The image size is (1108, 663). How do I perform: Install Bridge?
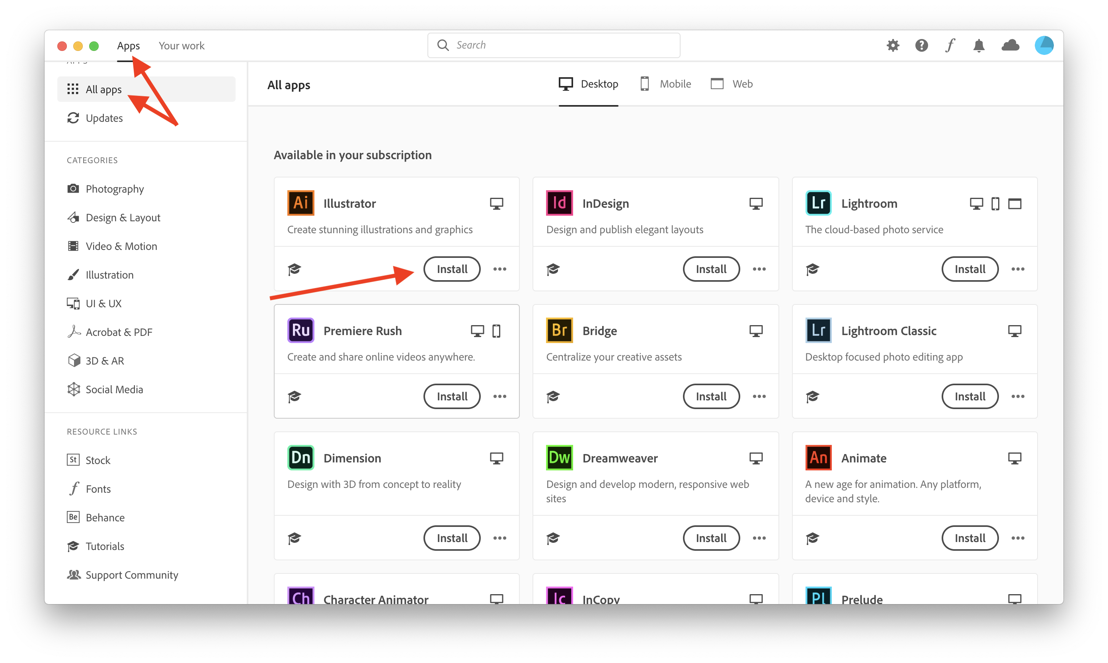(711, 396)
